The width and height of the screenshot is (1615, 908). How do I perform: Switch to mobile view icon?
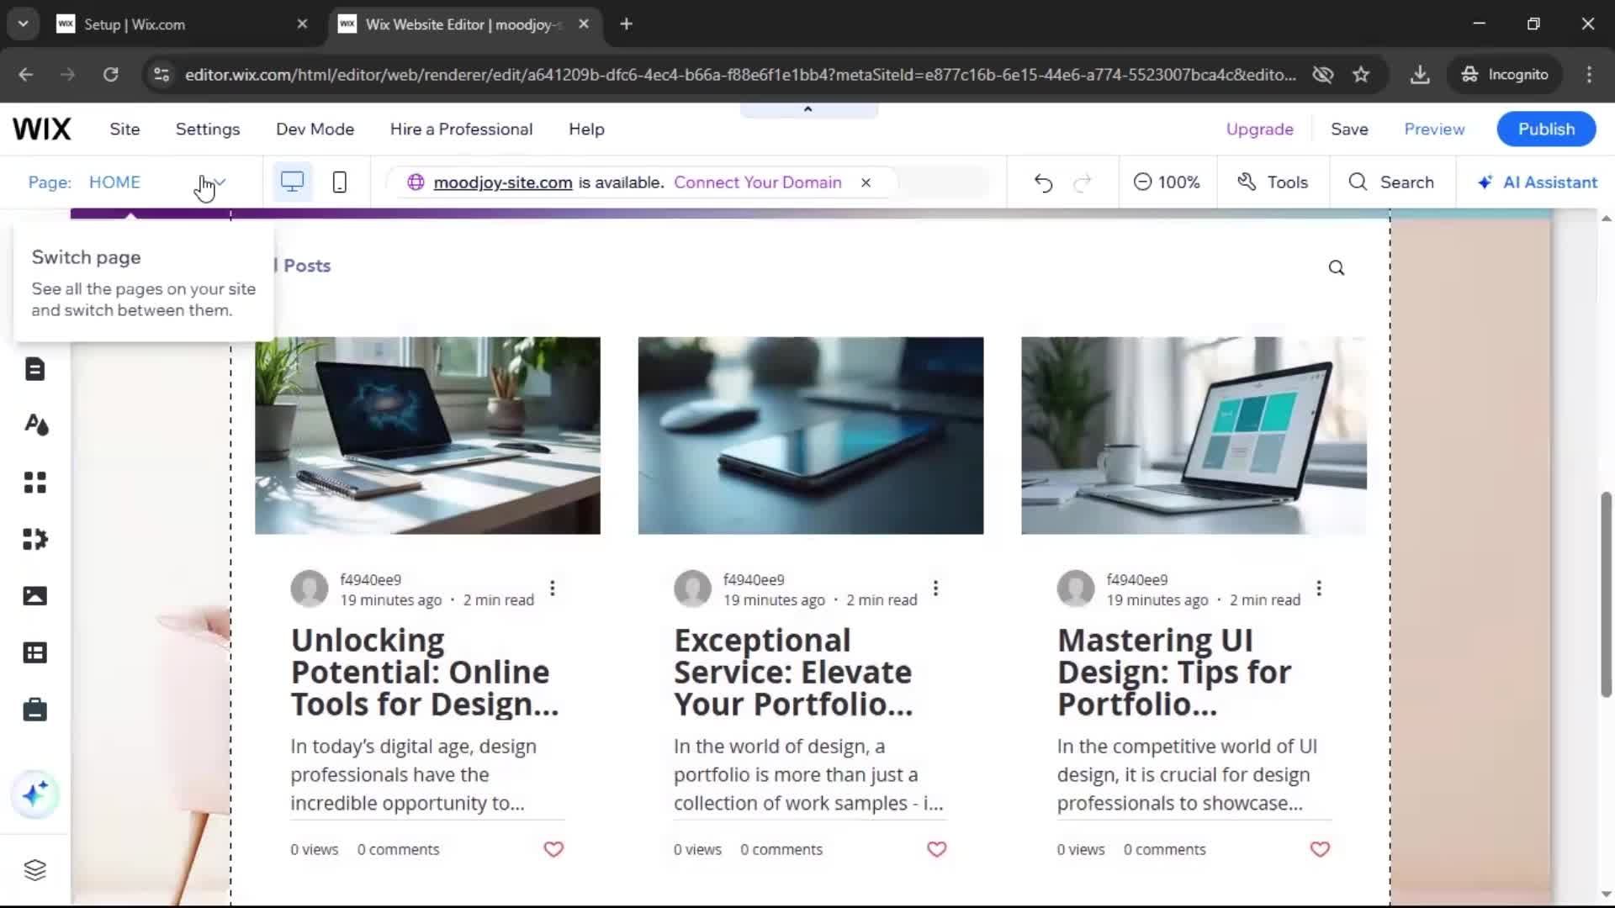340,182
